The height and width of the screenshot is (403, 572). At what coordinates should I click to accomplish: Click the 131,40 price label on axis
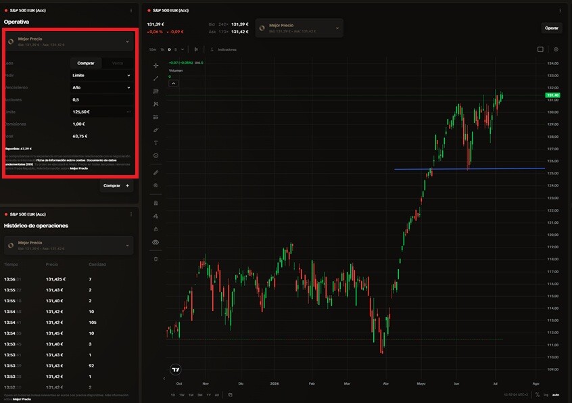[552, 95]
